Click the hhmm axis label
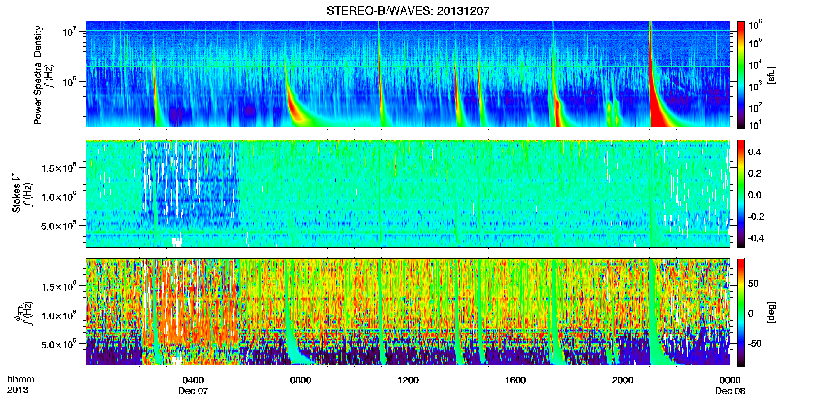 (x=21, y=379)
